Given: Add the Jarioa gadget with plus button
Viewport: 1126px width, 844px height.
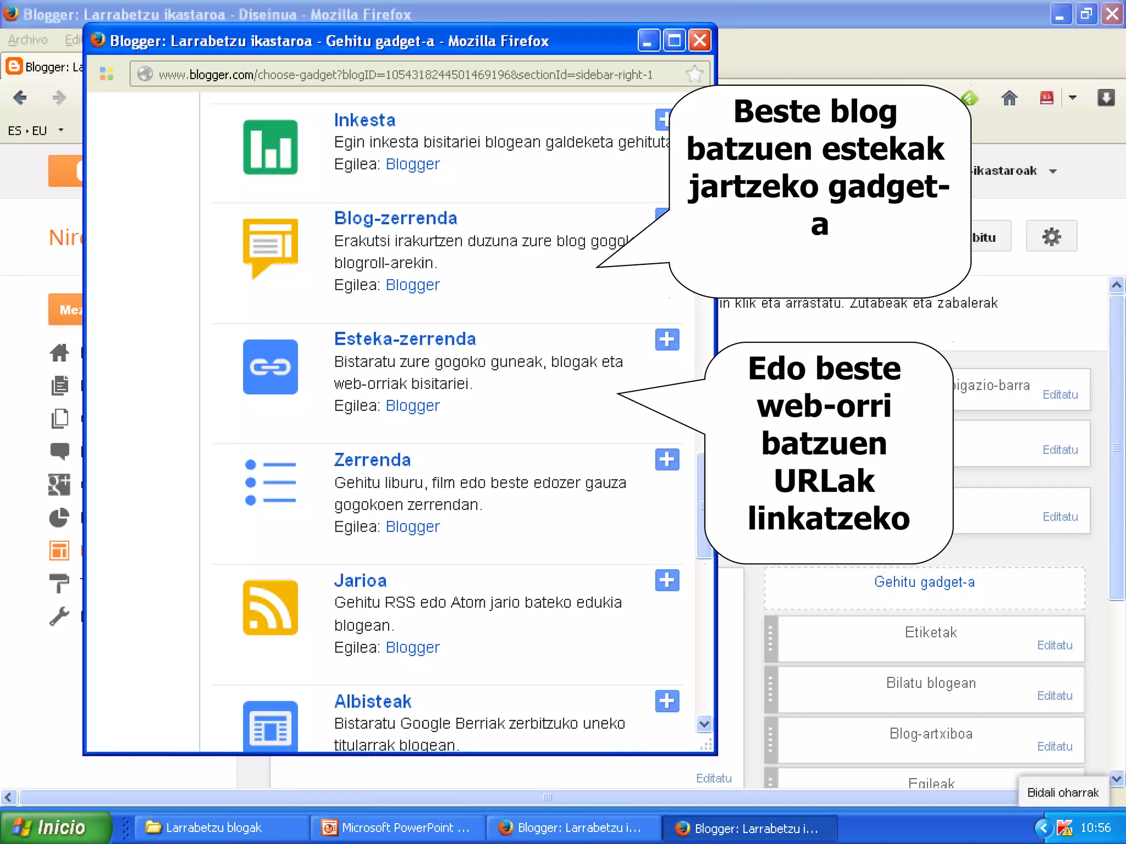Looking at the screenshot, I should click(x=667, y=580).
